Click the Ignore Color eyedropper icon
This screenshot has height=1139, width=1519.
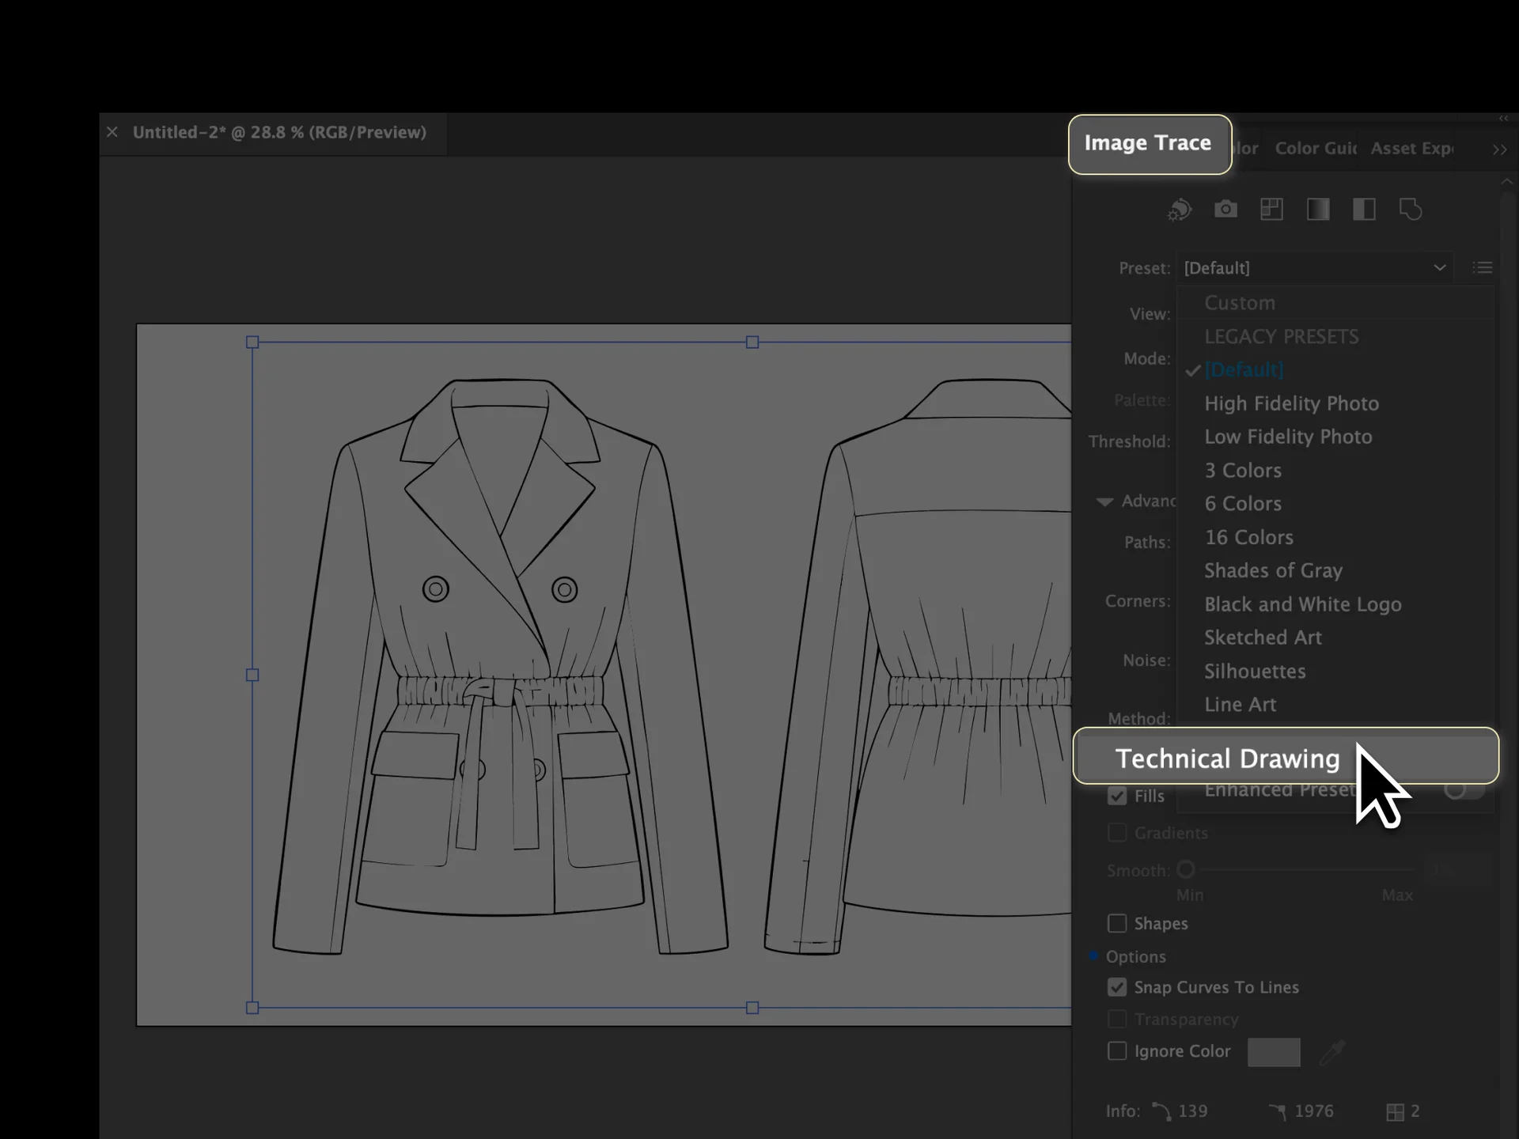coord(1333,1052)
